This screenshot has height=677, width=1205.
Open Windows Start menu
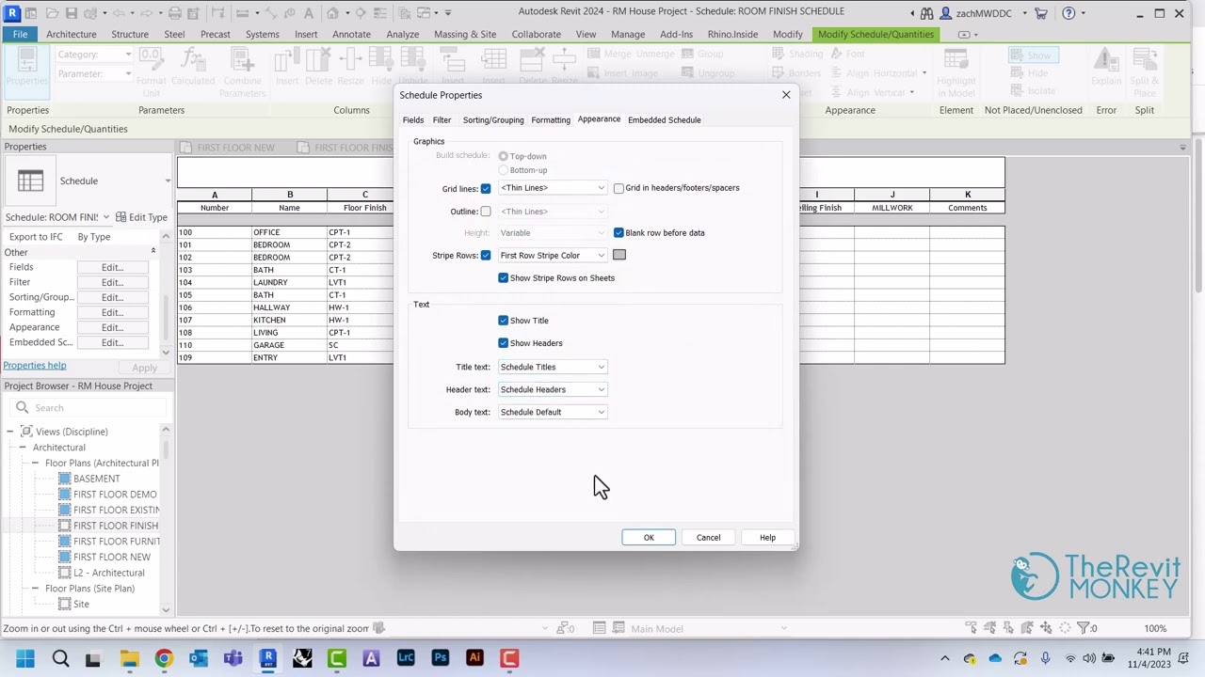(25, 658)
